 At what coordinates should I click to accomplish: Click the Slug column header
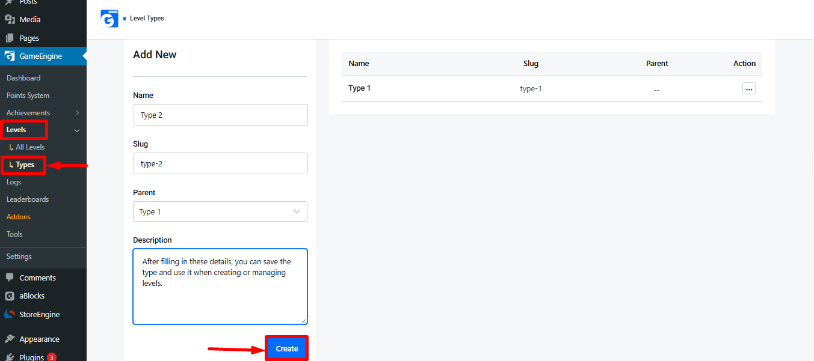[531, 63]
